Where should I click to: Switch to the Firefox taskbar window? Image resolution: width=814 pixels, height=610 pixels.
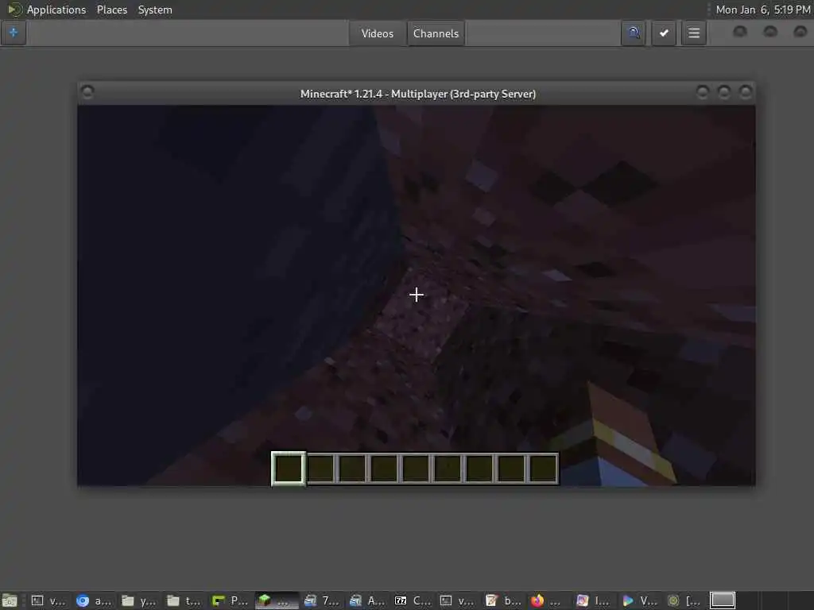547,600
